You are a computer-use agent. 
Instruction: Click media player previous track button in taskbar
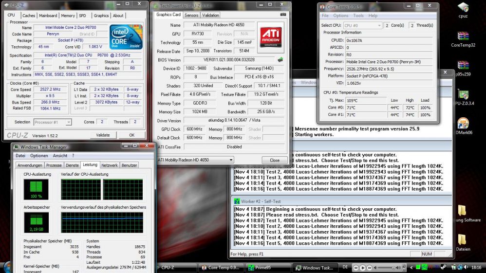(356, 268)
